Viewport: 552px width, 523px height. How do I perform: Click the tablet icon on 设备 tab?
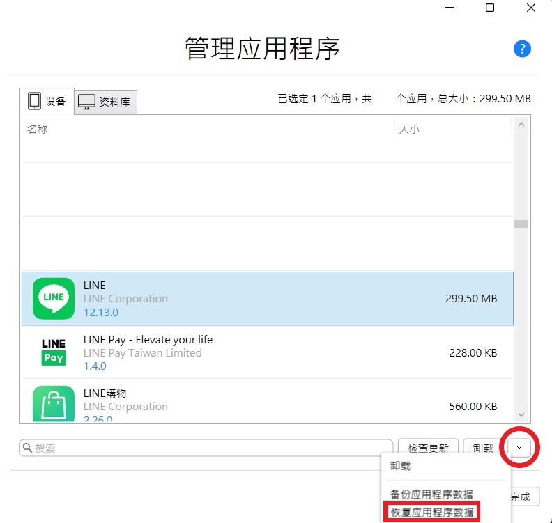click(35, 101)
